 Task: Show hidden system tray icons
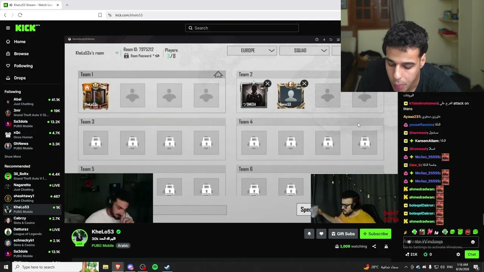click(x=406, y=267)
